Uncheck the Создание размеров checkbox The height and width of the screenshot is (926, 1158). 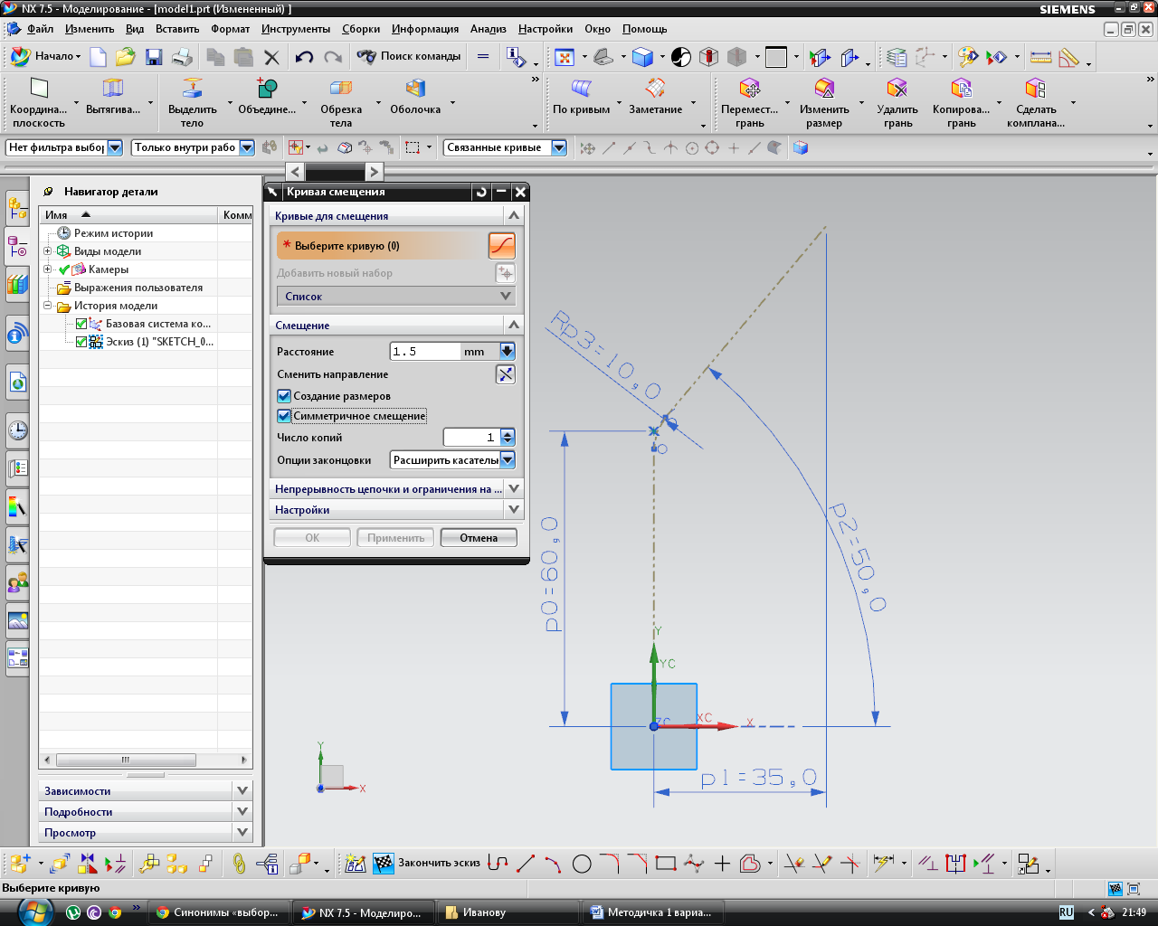284,396
